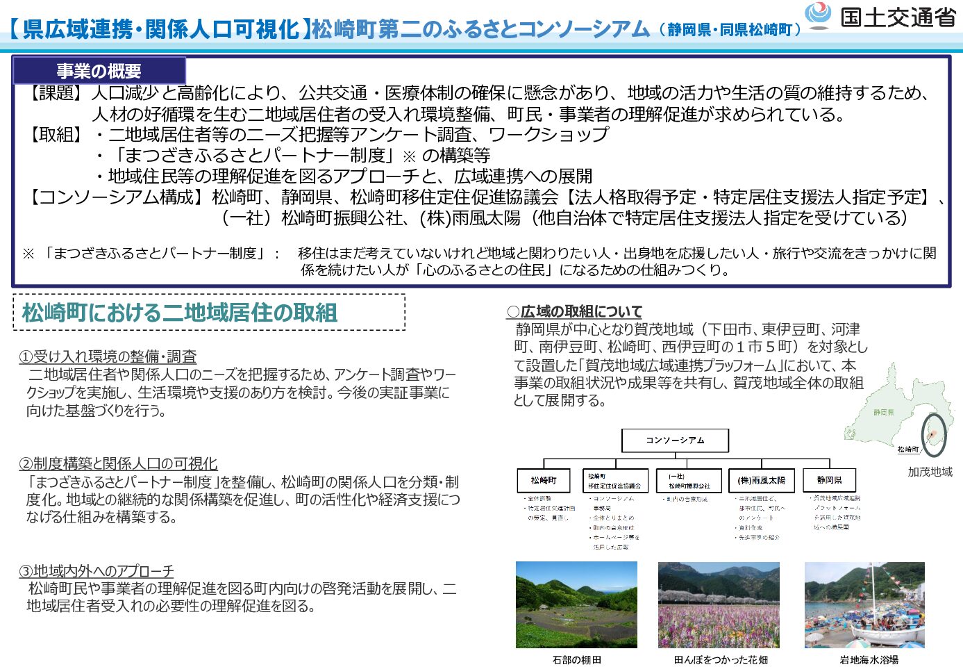This screenshot has height=667, width=963.
Task: Select the コンソーシアム box in the org chart
Action: 675,440
